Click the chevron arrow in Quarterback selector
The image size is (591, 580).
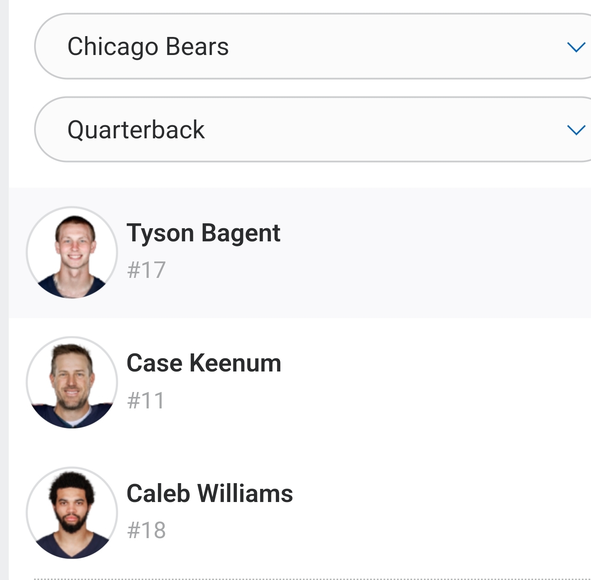(x=575, y=130)
